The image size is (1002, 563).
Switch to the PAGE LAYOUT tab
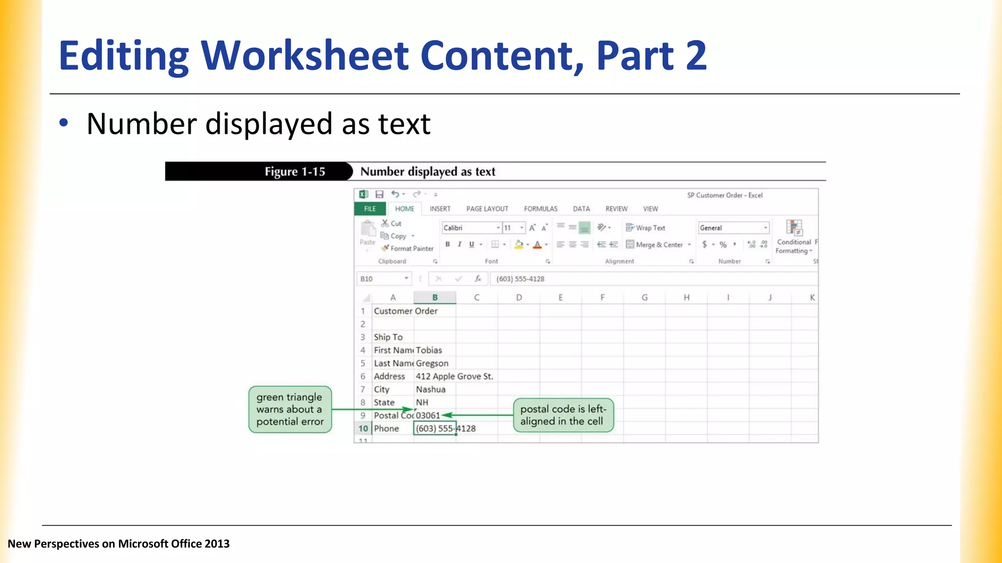(487, 209)
